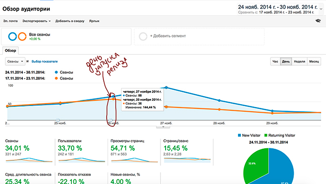Click the Ярлык toolbar button
The width and height of the screenshot is (326, 184).
tap(94, 21)
